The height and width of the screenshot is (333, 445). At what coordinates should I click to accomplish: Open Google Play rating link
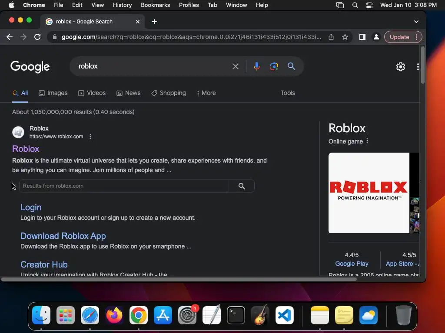352,264
